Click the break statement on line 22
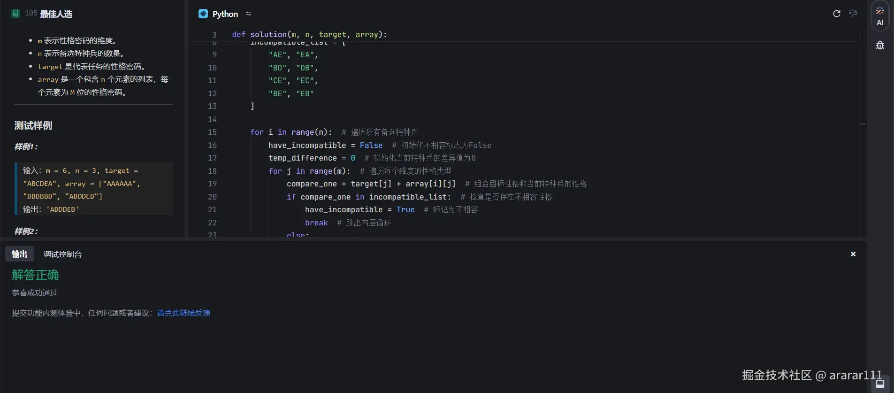 [x=316, y=223]
